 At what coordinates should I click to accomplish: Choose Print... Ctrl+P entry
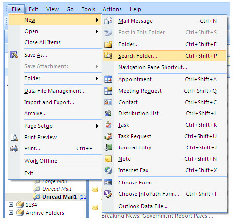(x=55, y=148)
